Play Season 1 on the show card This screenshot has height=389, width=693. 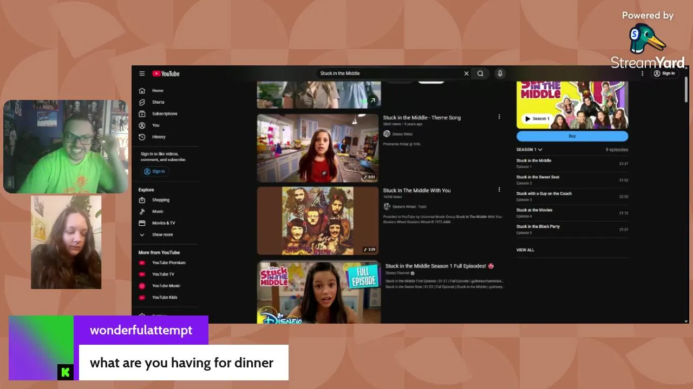[537, 118]
